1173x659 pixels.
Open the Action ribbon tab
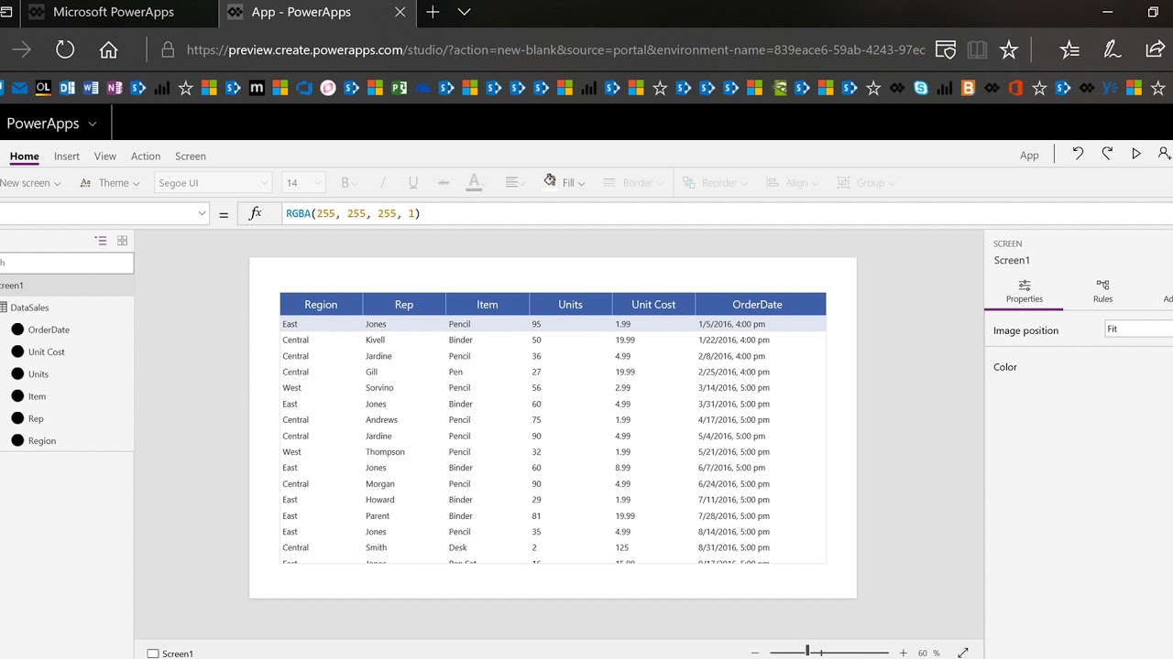(x=146, y=157)
